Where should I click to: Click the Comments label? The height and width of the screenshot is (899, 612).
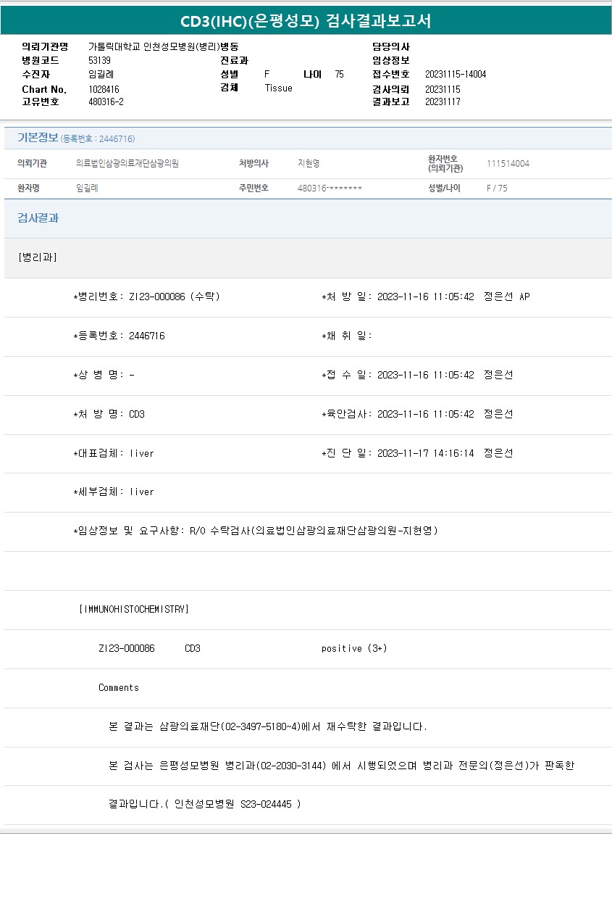pyautogui.click(x=119, y=687)
